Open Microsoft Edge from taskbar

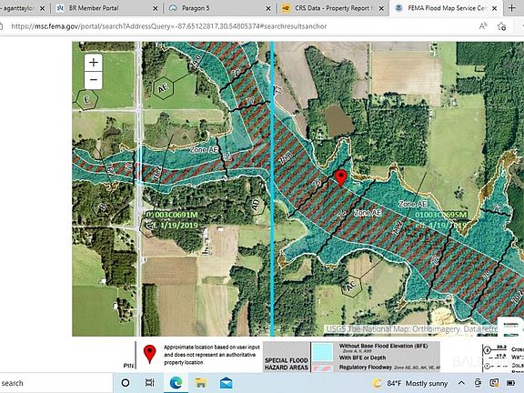176,383
